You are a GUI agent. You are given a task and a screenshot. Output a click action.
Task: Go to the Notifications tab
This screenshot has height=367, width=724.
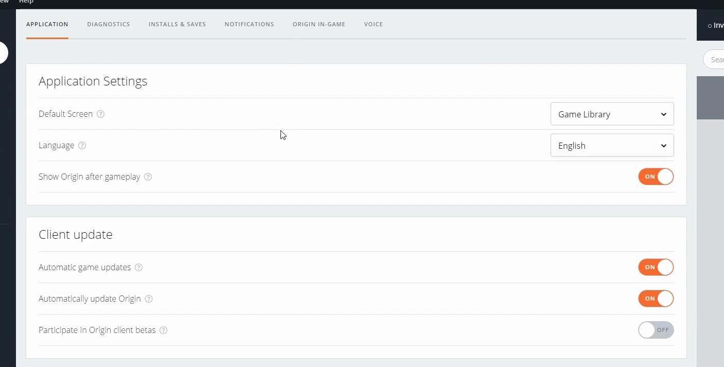click(250, 24)
